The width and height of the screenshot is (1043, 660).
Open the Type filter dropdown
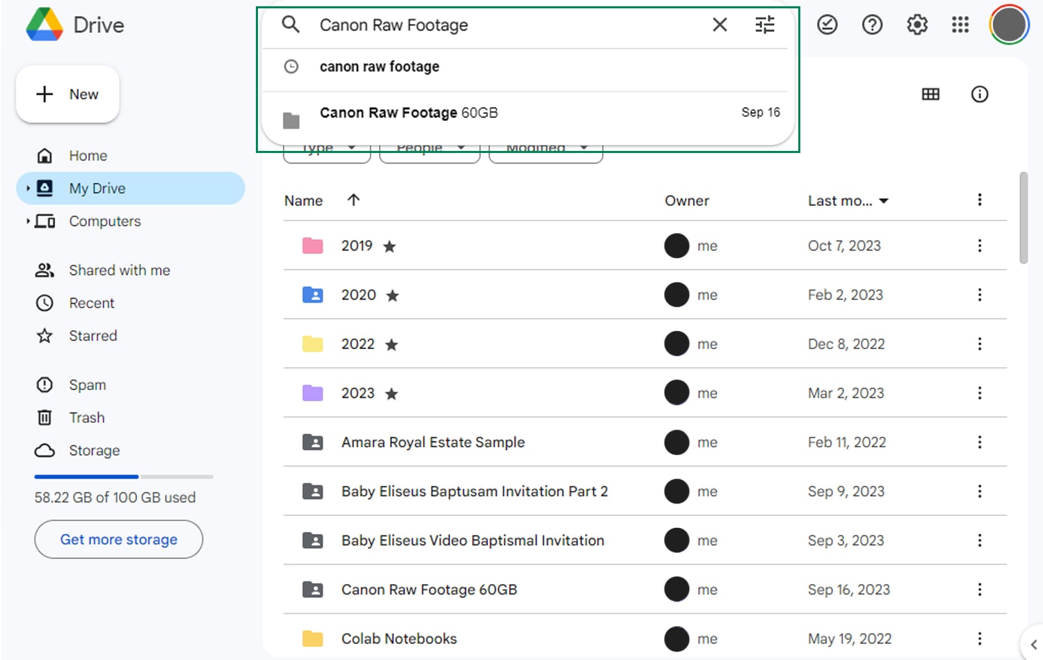point(327,147)
